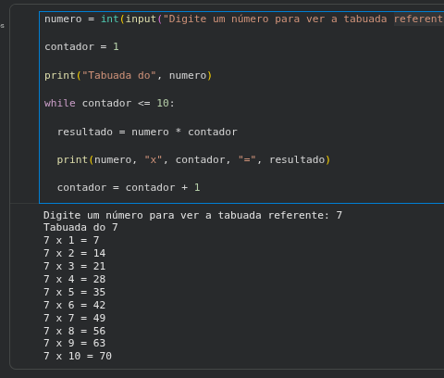Click the 'while' keyword in the code
Screen dimensions: 444x378
coord(60,103)
